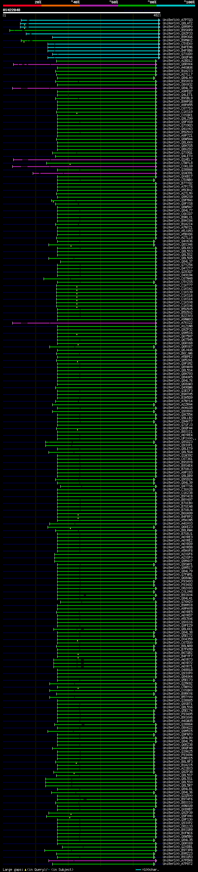Select label UniRef100_C6T361
The height and width of the screenshot is (872, 198).
178,459
